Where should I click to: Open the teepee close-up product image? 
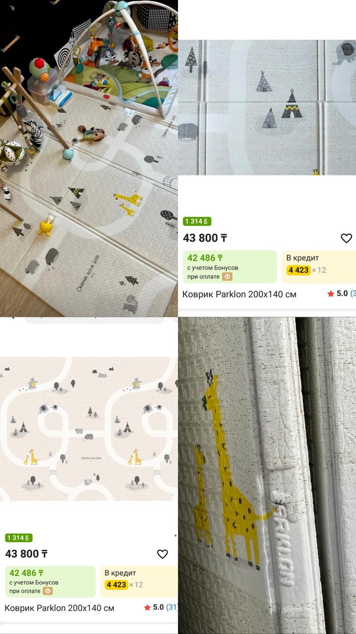pos(267,107)
